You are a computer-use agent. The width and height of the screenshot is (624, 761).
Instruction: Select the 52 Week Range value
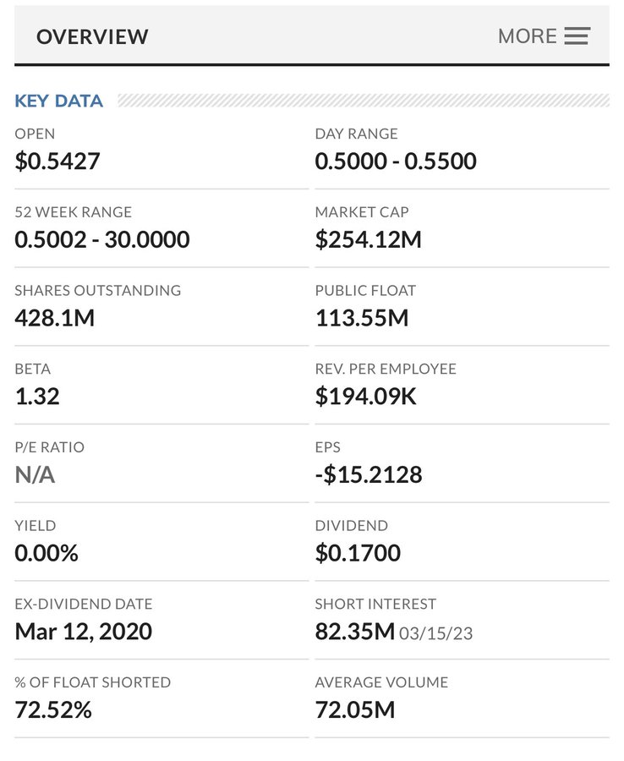point(102,239)
